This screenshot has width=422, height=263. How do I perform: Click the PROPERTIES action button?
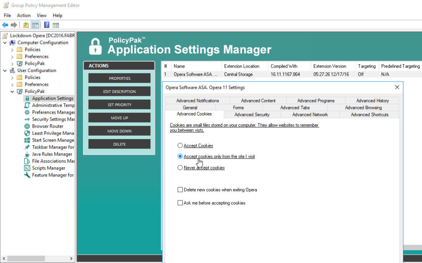pos(120,78)
